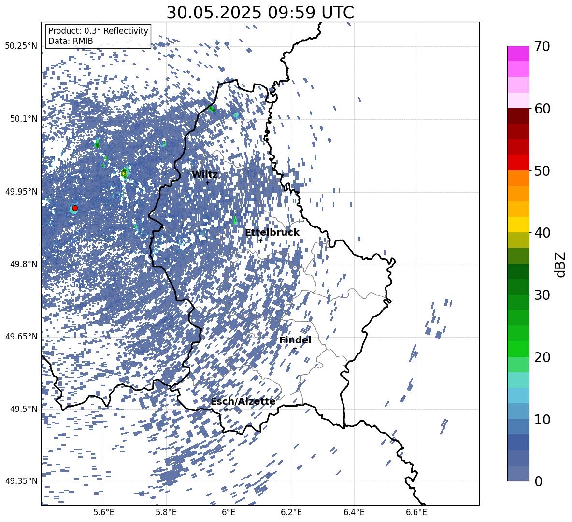Click the 6°E longitude label
This screenshot has height=522, width=572.
[229, 512]
